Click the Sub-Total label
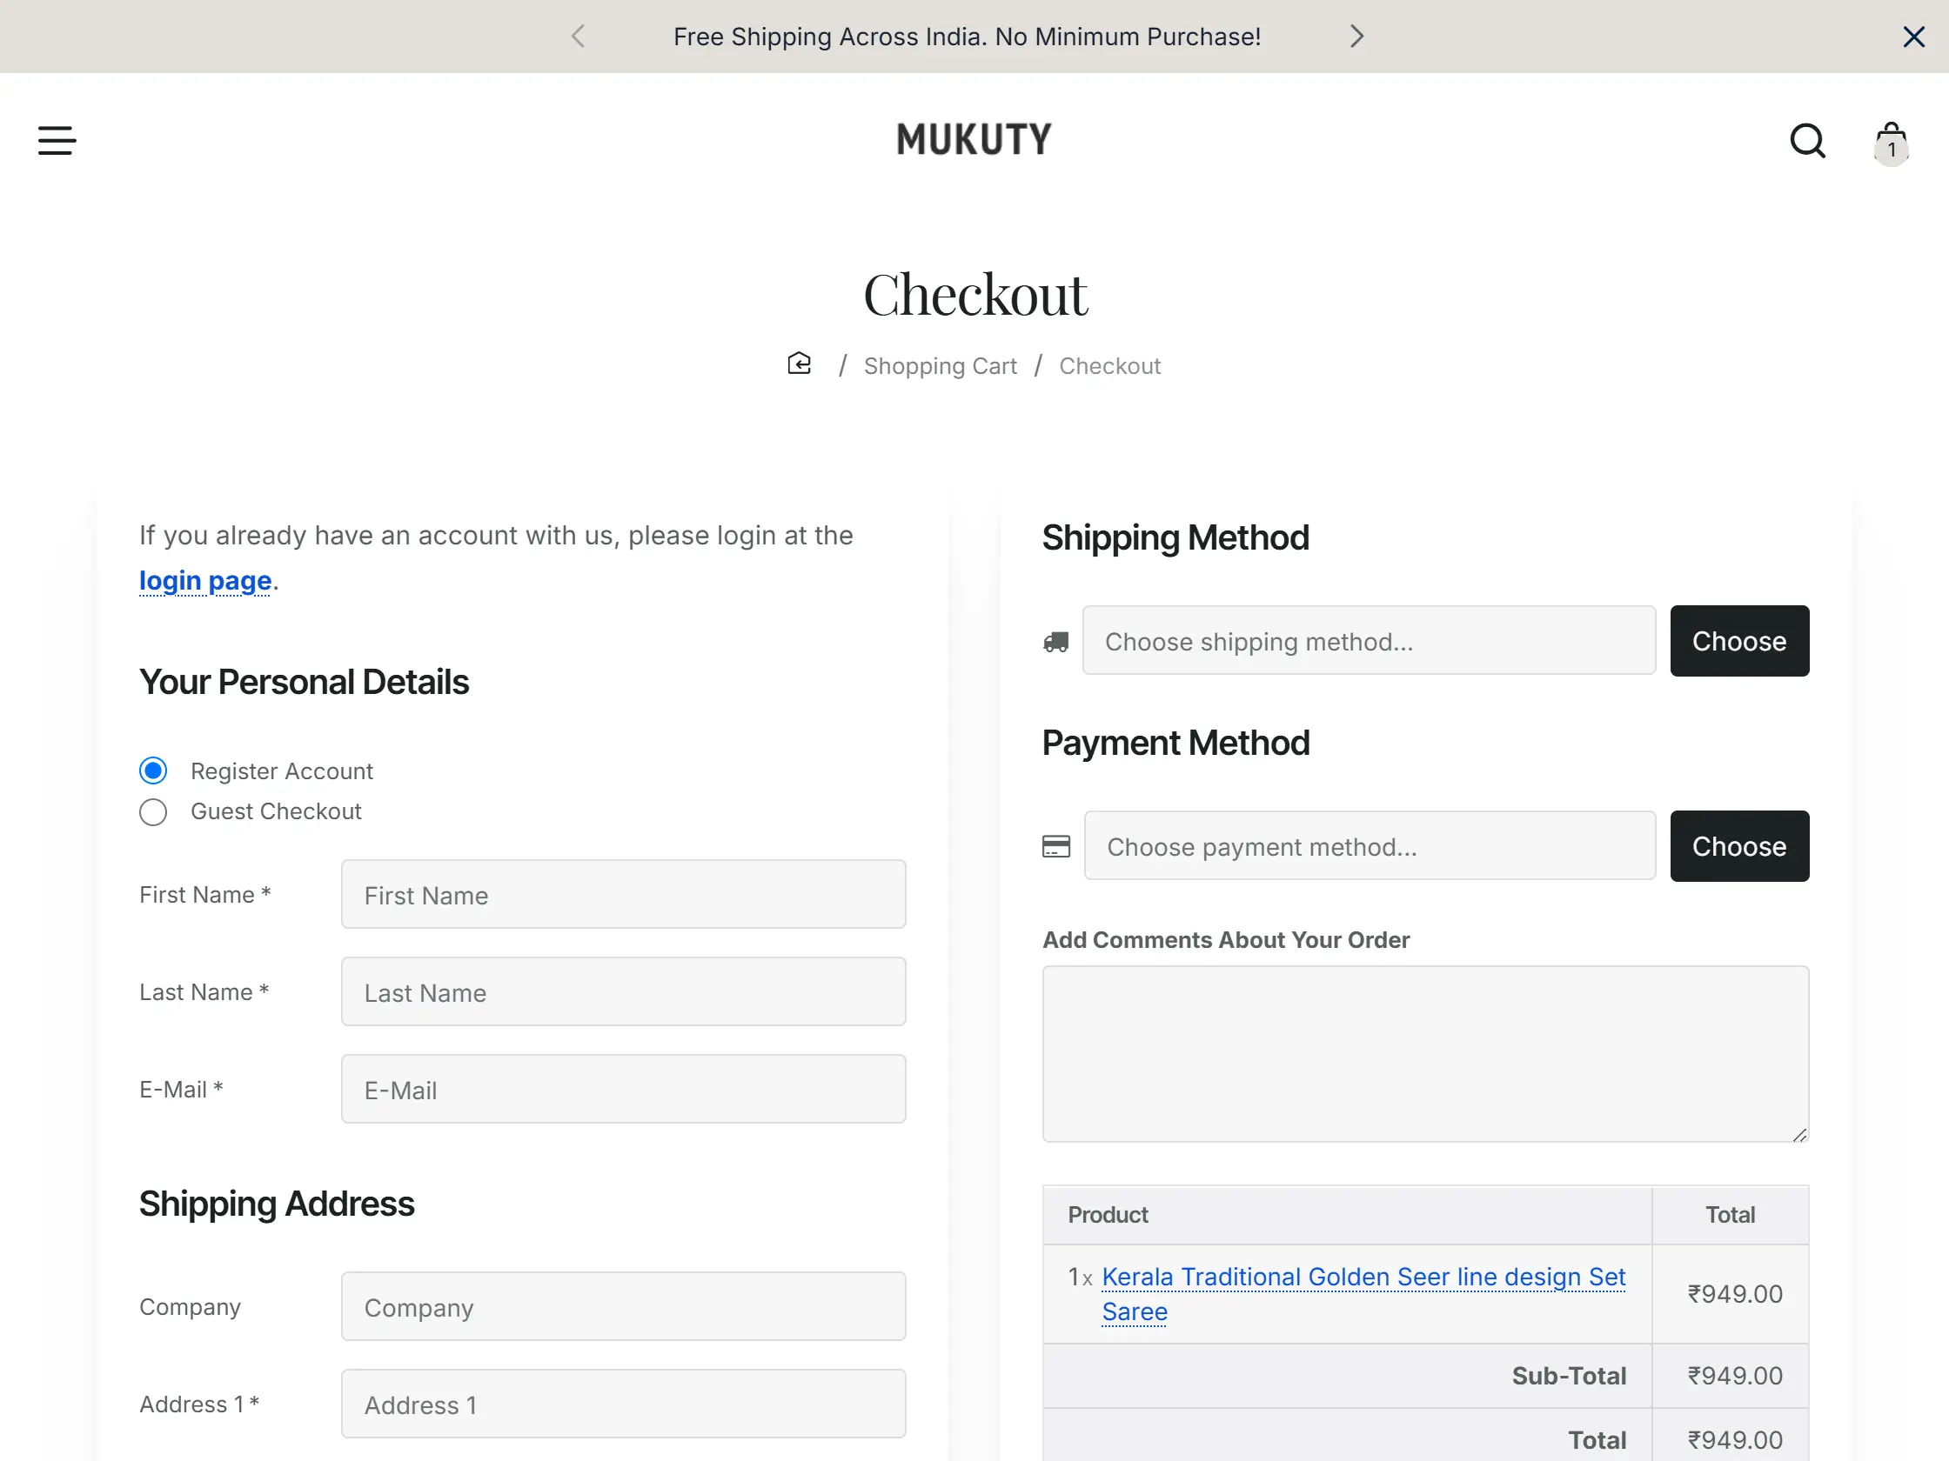The image size is (1949, 1461). [x=1569, y=1377]
